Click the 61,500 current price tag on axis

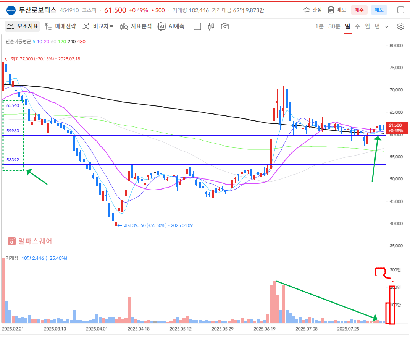pos(397,128)
